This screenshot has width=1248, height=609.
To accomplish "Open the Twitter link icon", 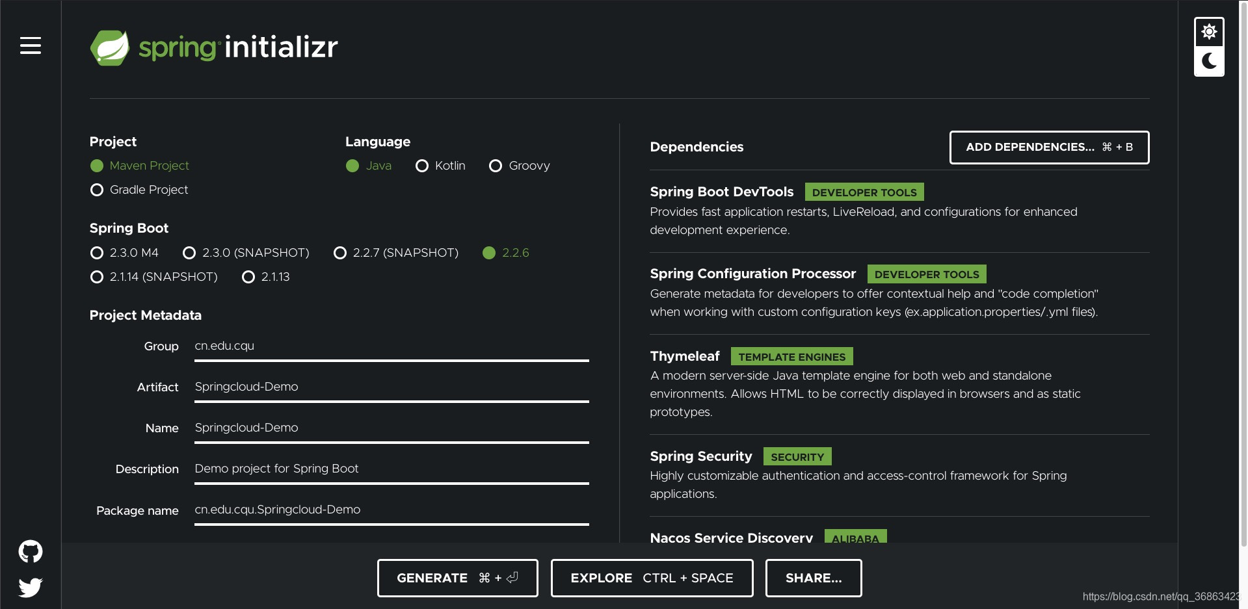I will (x=31, y=588).
